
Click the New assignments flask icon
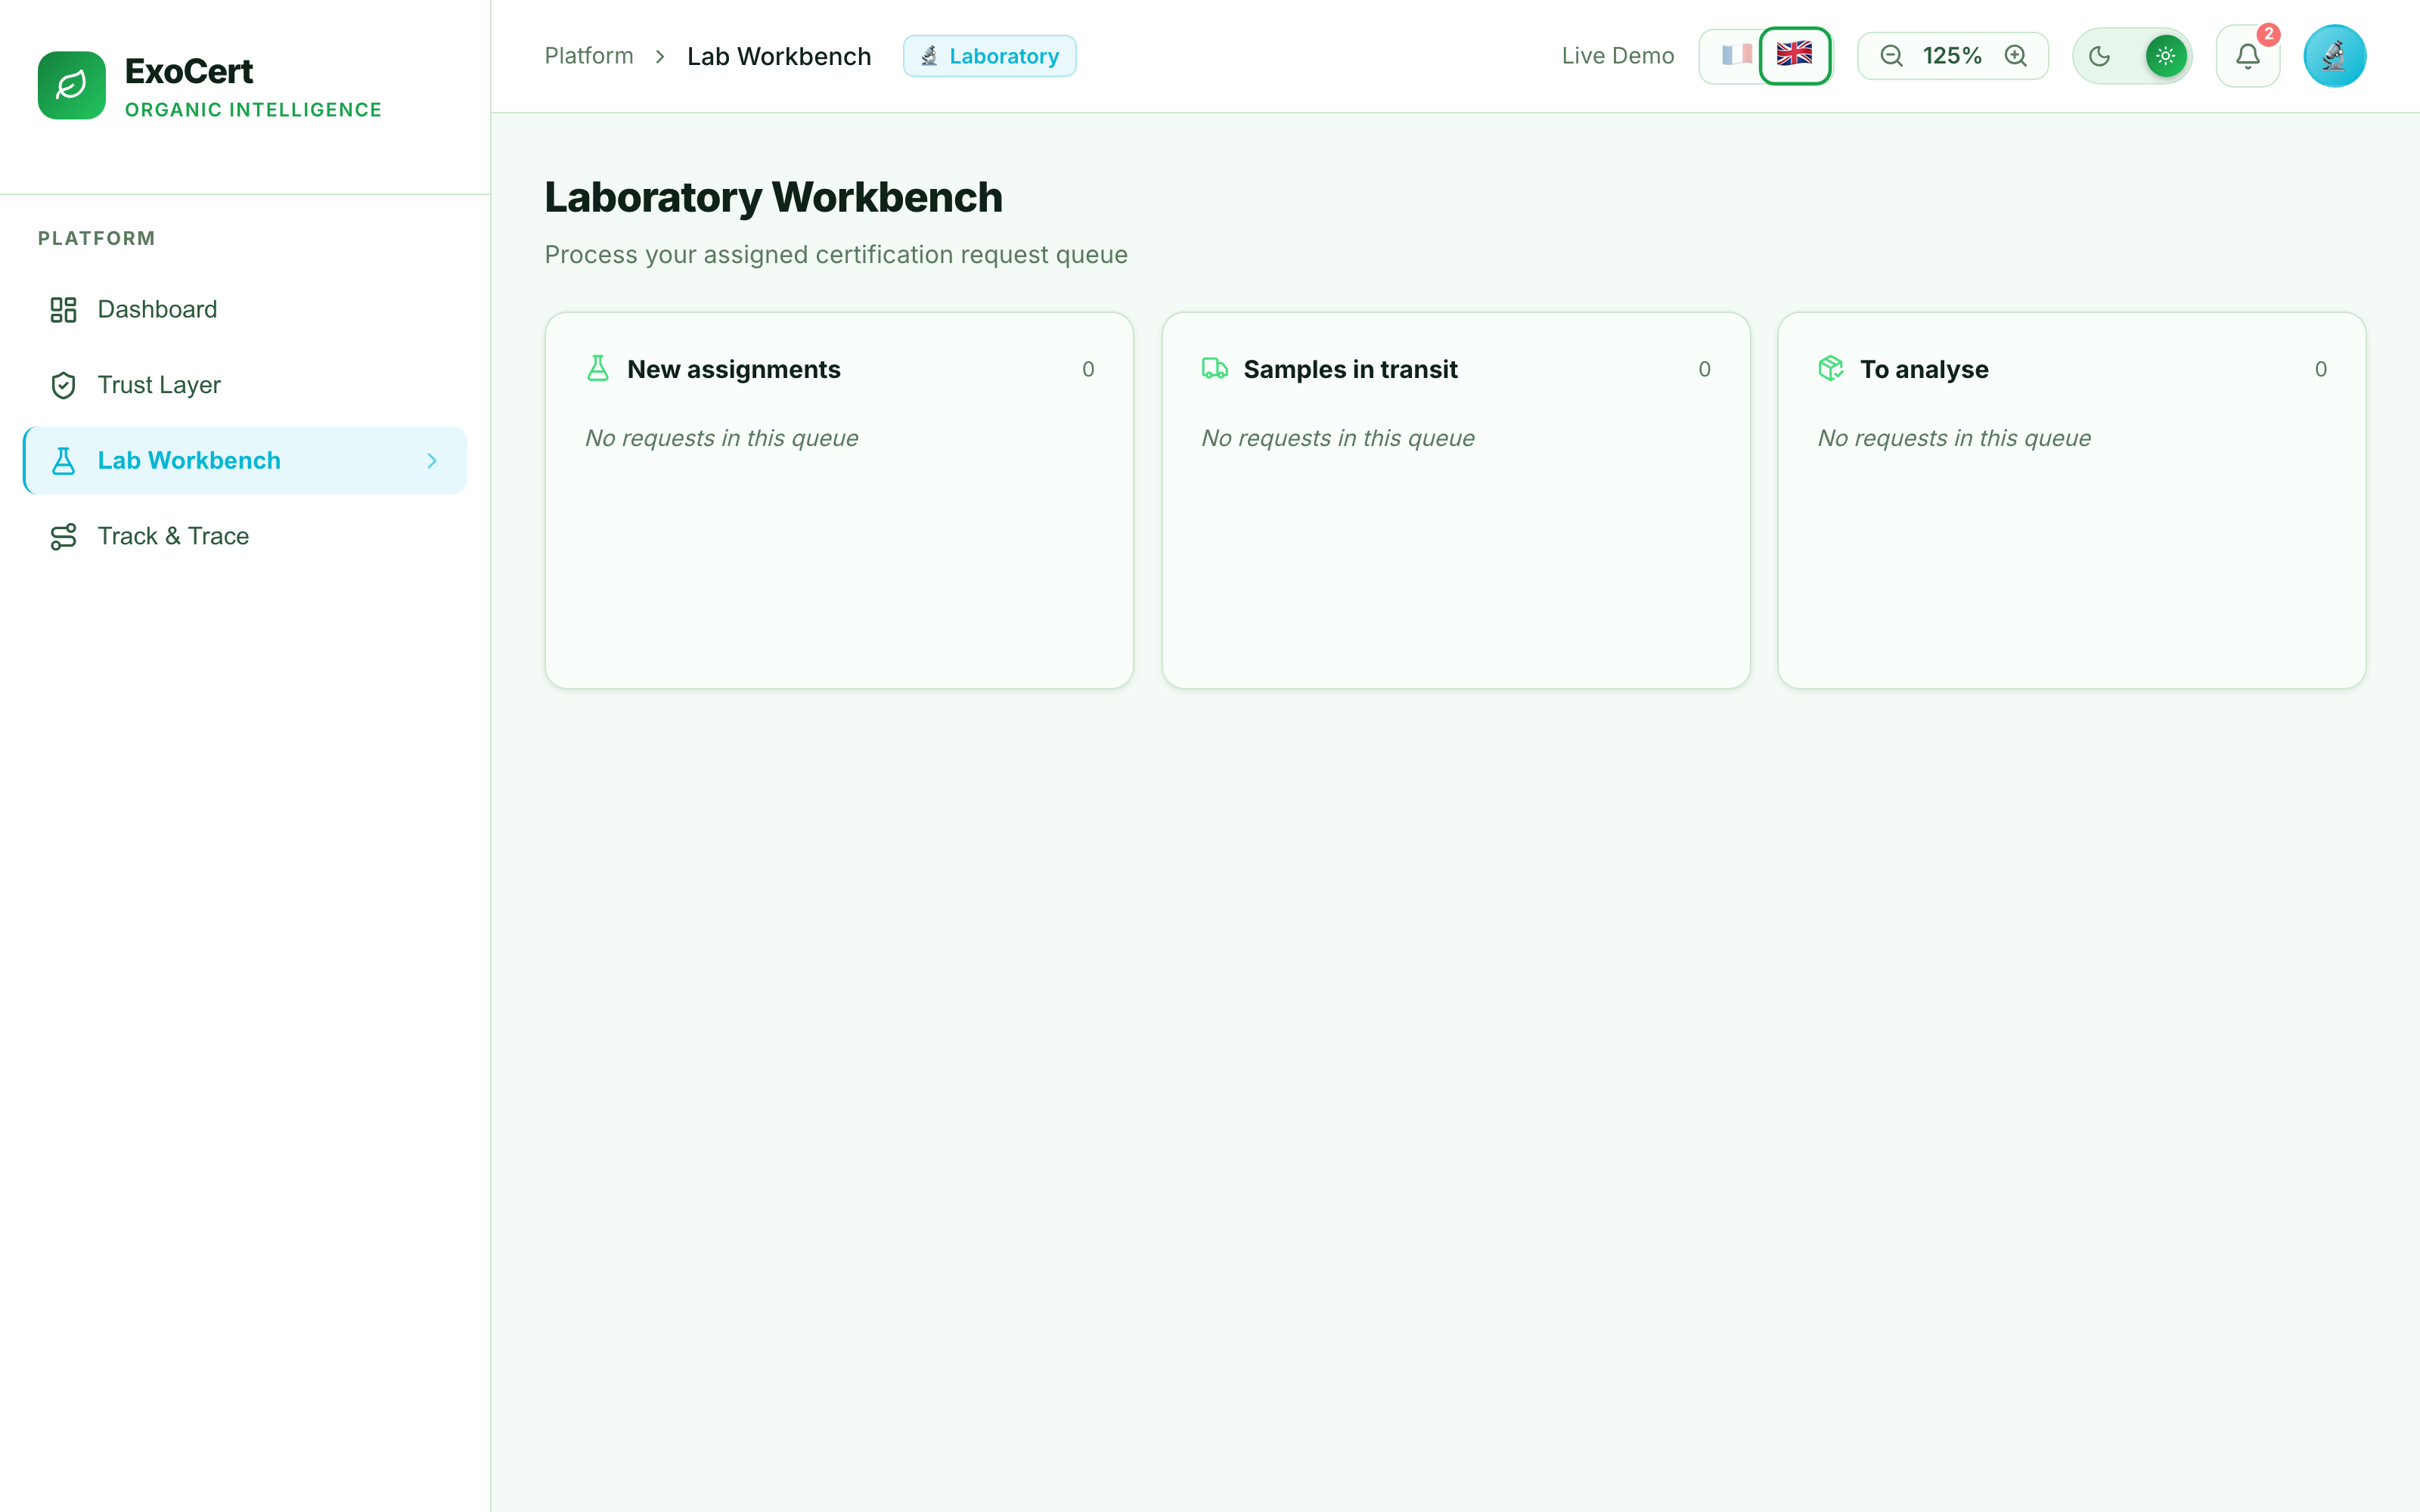click(598, 369)
